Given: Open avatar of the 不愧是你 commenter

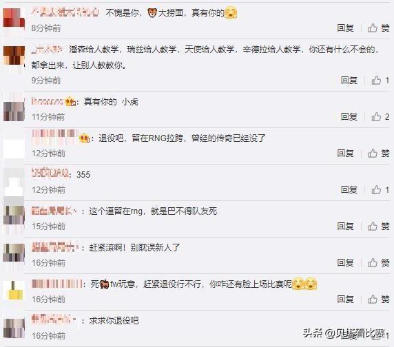Looking at the screenshot, I should (14, 19).
